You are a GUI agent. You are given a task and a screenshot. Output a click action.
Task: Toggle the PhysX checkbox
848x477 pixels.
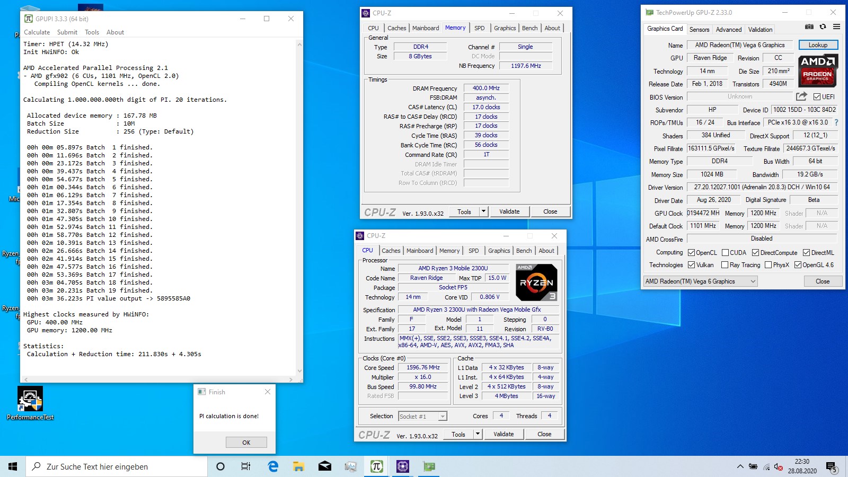point(768,265)
